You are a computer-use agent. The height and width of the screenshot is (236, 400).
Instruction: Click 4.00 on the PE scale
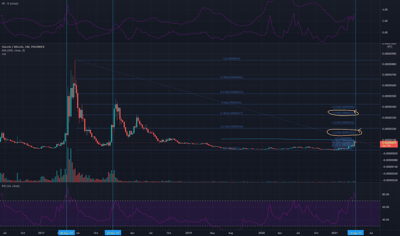click(x=385, y=9)
